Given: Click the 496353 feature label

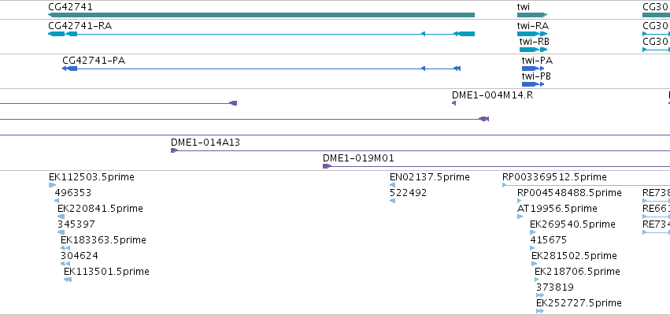Looking at the screenshot, I should pos(73,193).
